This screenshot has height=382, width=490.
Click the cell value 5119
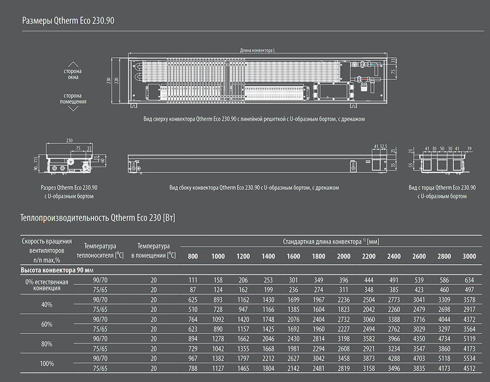[x=469, y=339]
